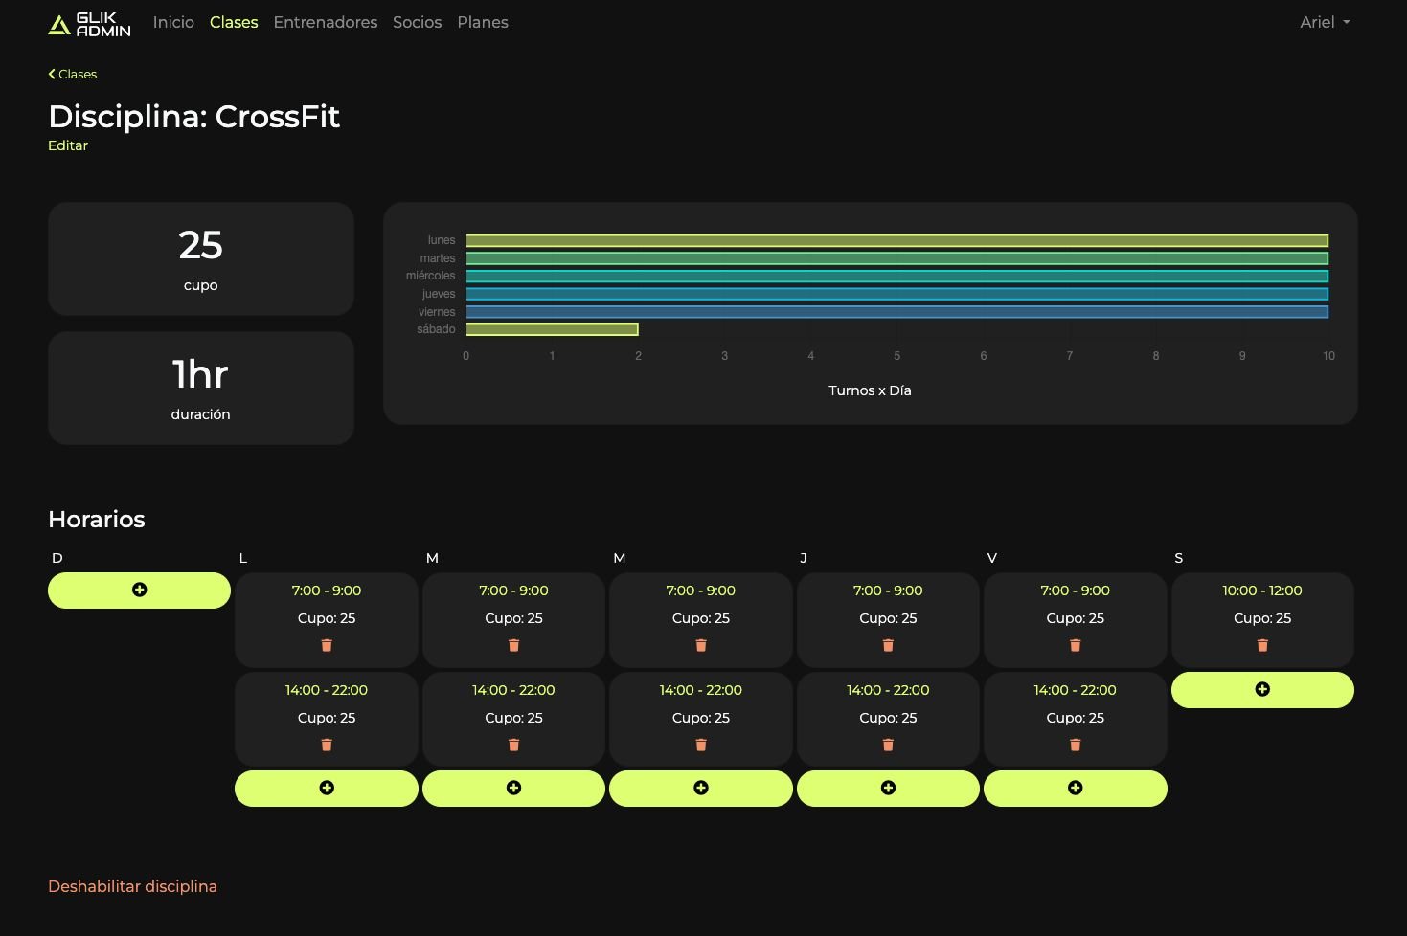Add a new schedule on Monday
The height and width of the screenshot is (936, 1407).
click(x=327, y=789)
